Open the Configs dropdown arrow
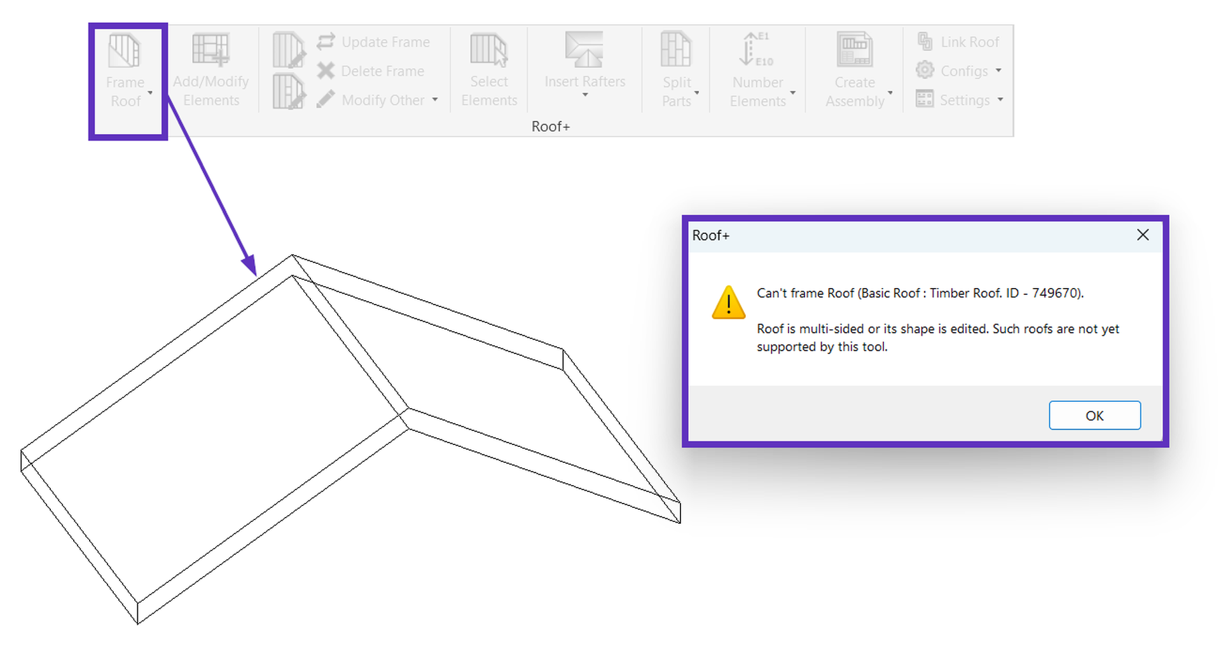 coord(998,70)
